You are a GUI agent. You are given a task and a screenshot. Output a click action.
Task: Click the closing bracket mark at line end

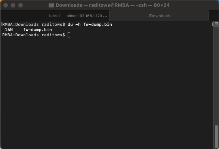[212, 24]
